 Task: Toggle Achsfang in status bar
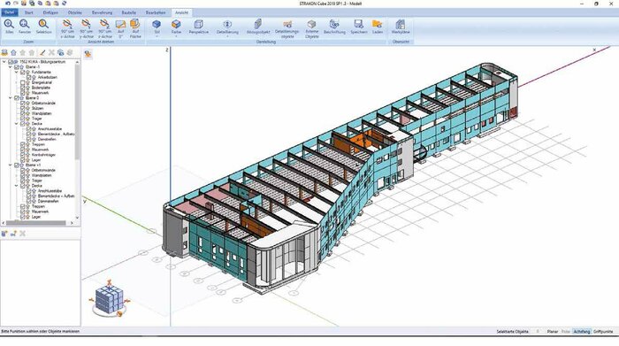click(581, 332)
